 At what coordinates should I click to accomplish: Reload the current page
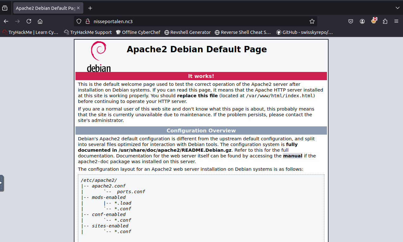pos(29,21)
